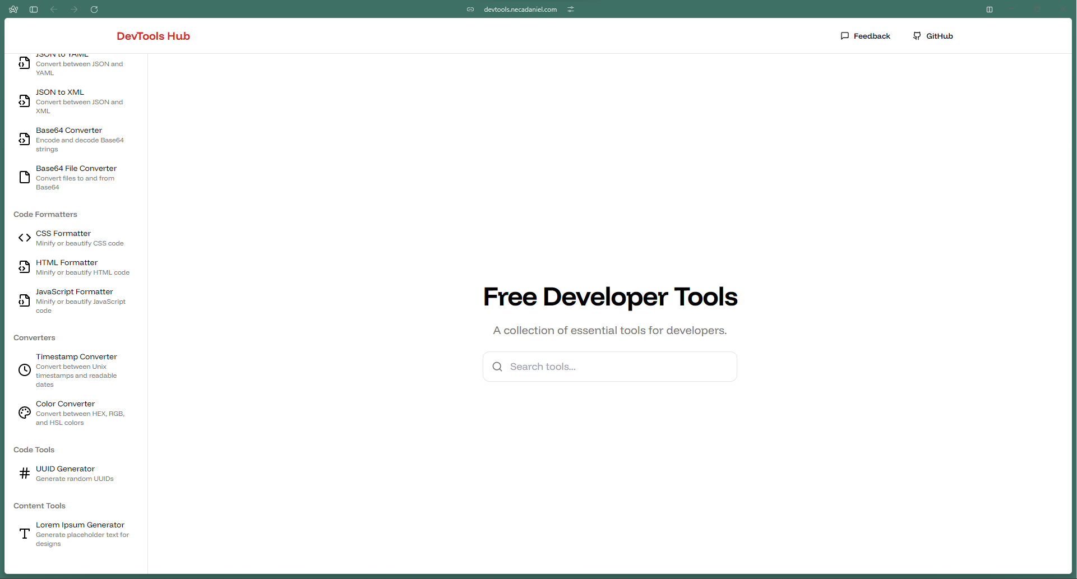Click the Timestamp Converter clock icon
Viewport: 1077px width, 579px height.
[24, 370]
